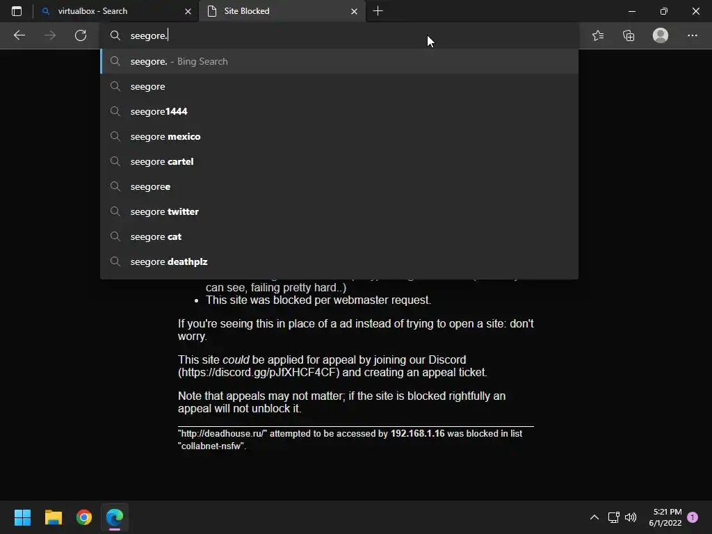Choose "seegore. - Bing Search" suggestion
This screenshot has width=712, height=534.
coord(339,61)
